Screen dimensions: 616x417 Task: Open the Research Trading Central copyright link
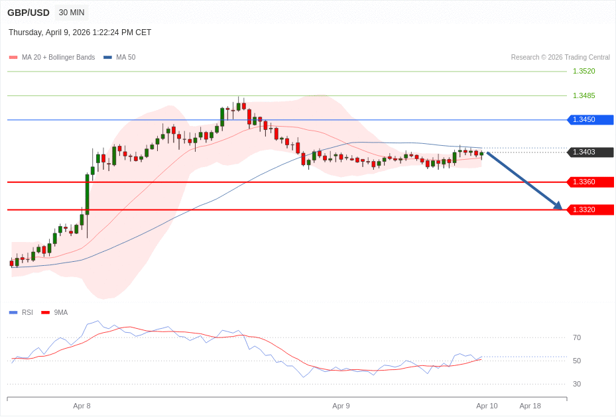560,58
